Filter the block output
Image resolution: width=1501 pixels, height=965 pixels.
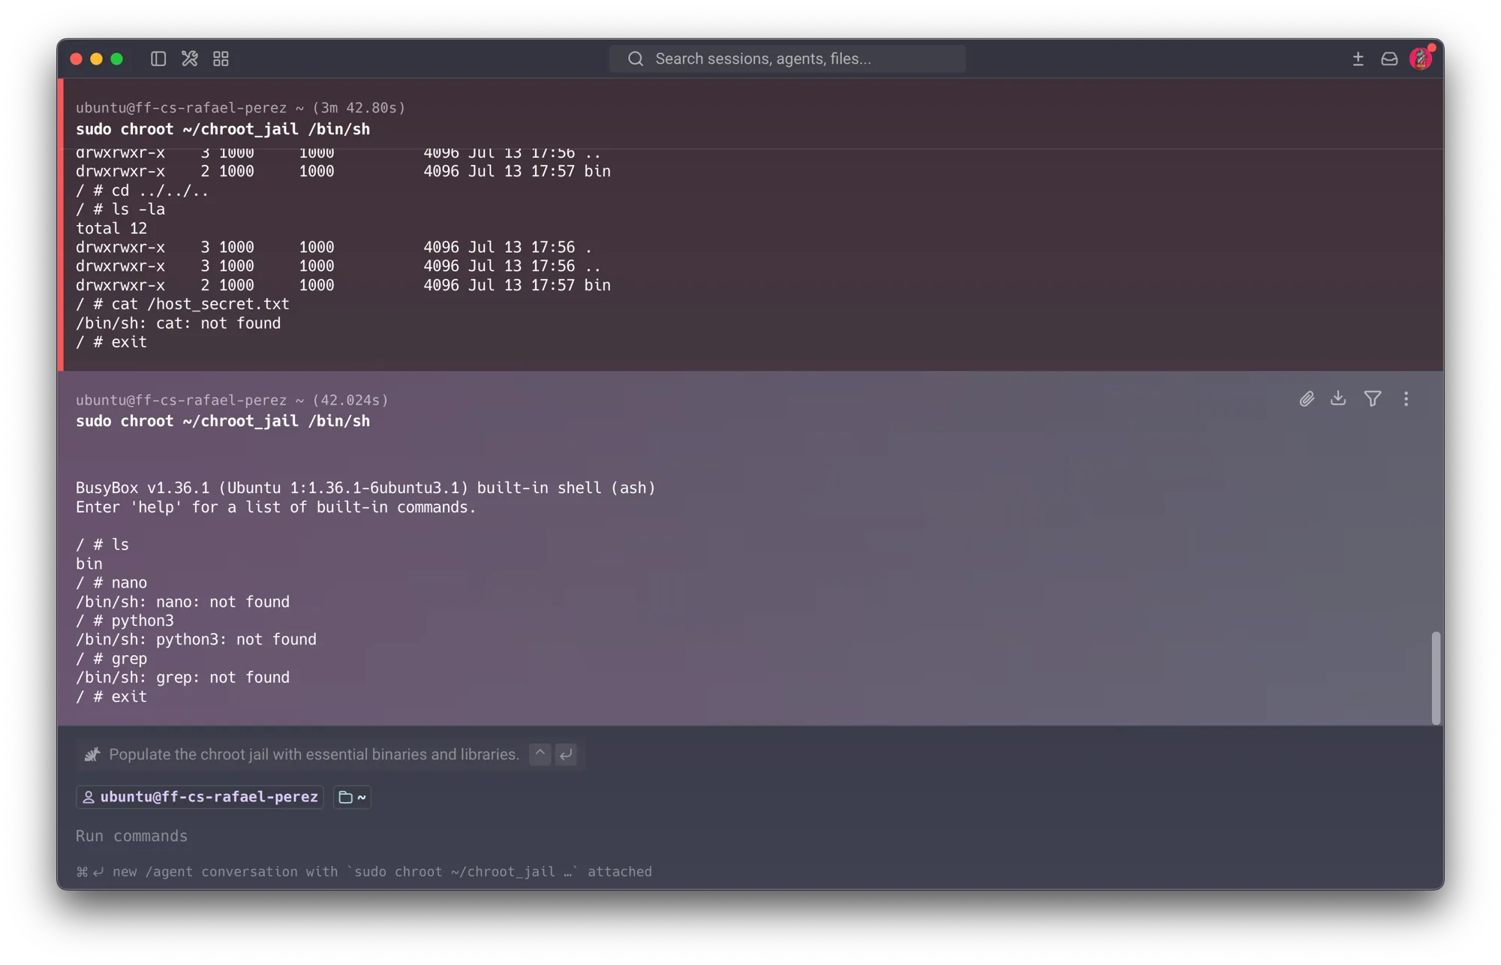click(x=1373, y=398)
